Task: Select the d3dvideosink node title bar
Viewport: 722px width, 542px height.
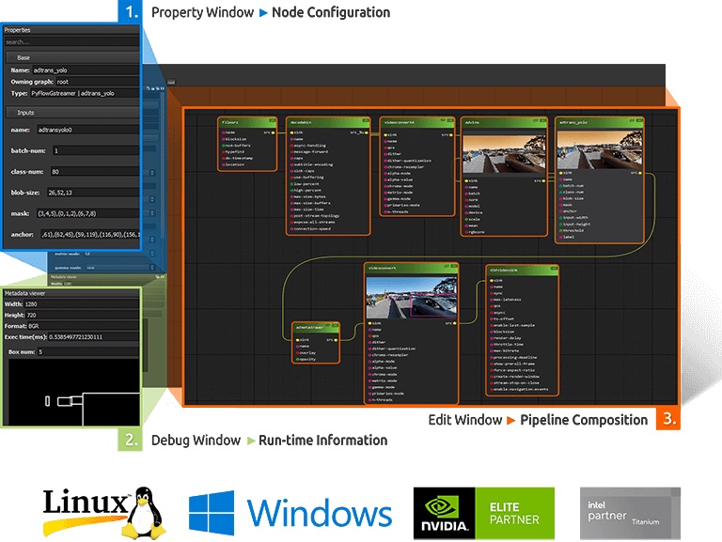Action: tap(522, 270)
